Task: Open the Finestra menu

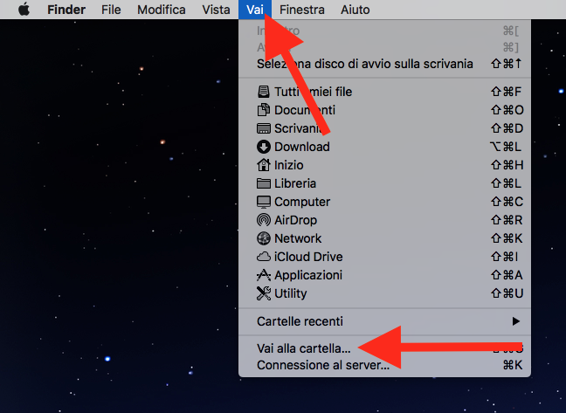Action: pyautogui.click(x=301, y=10)
